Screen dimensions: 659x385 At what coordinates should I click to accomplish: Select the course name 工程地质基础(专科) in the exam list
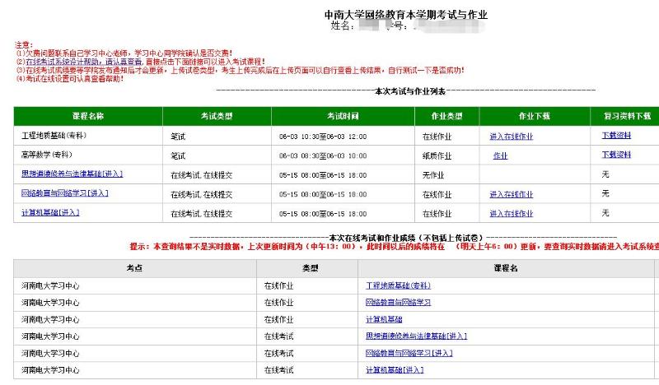pos(54,136)
